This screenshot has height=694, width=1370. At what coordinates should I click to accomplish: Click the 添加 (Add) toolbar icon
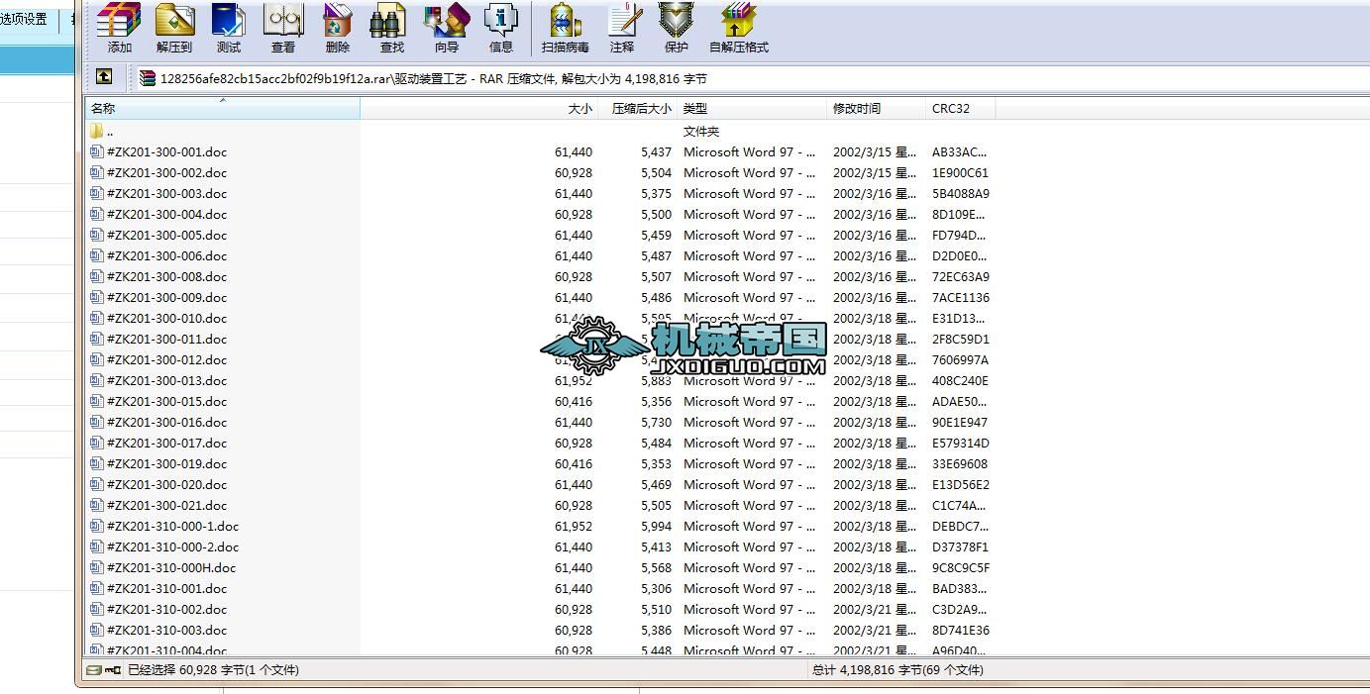click(x=119, y=28)
